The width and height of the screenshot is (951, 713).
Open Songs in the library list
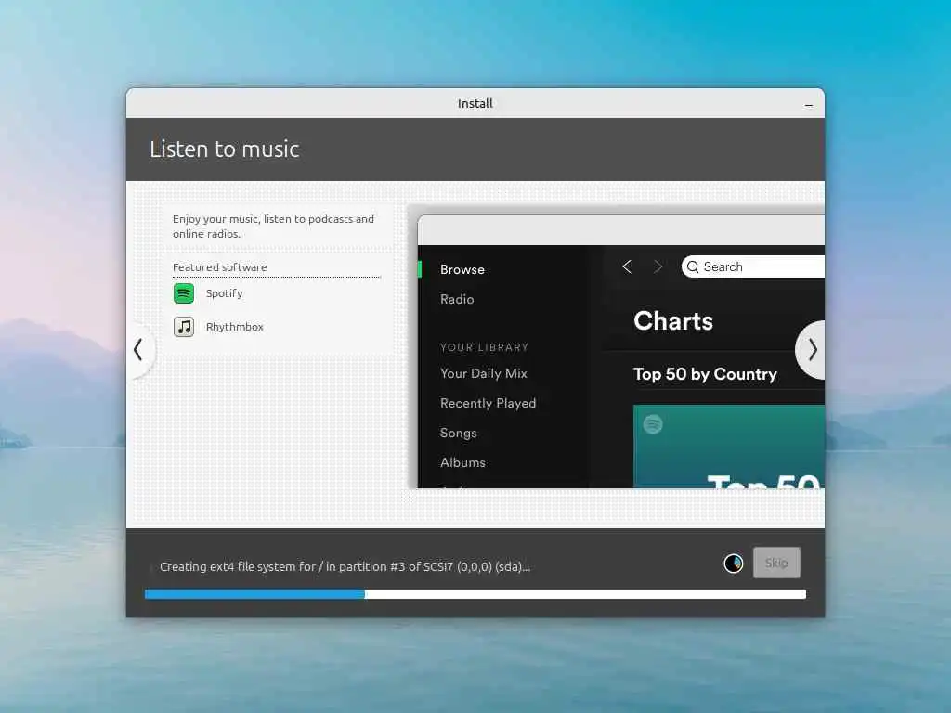459,433
